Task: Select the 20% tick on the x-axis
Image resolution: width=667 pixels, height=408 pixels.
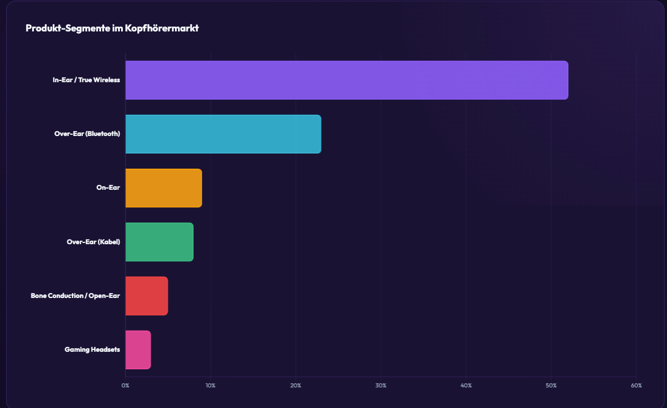Action: [x=295, y=386]
